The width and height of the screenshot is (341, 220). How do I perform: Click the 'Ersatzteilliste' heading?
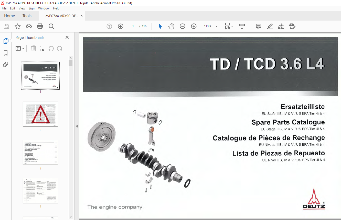point(303,107)
